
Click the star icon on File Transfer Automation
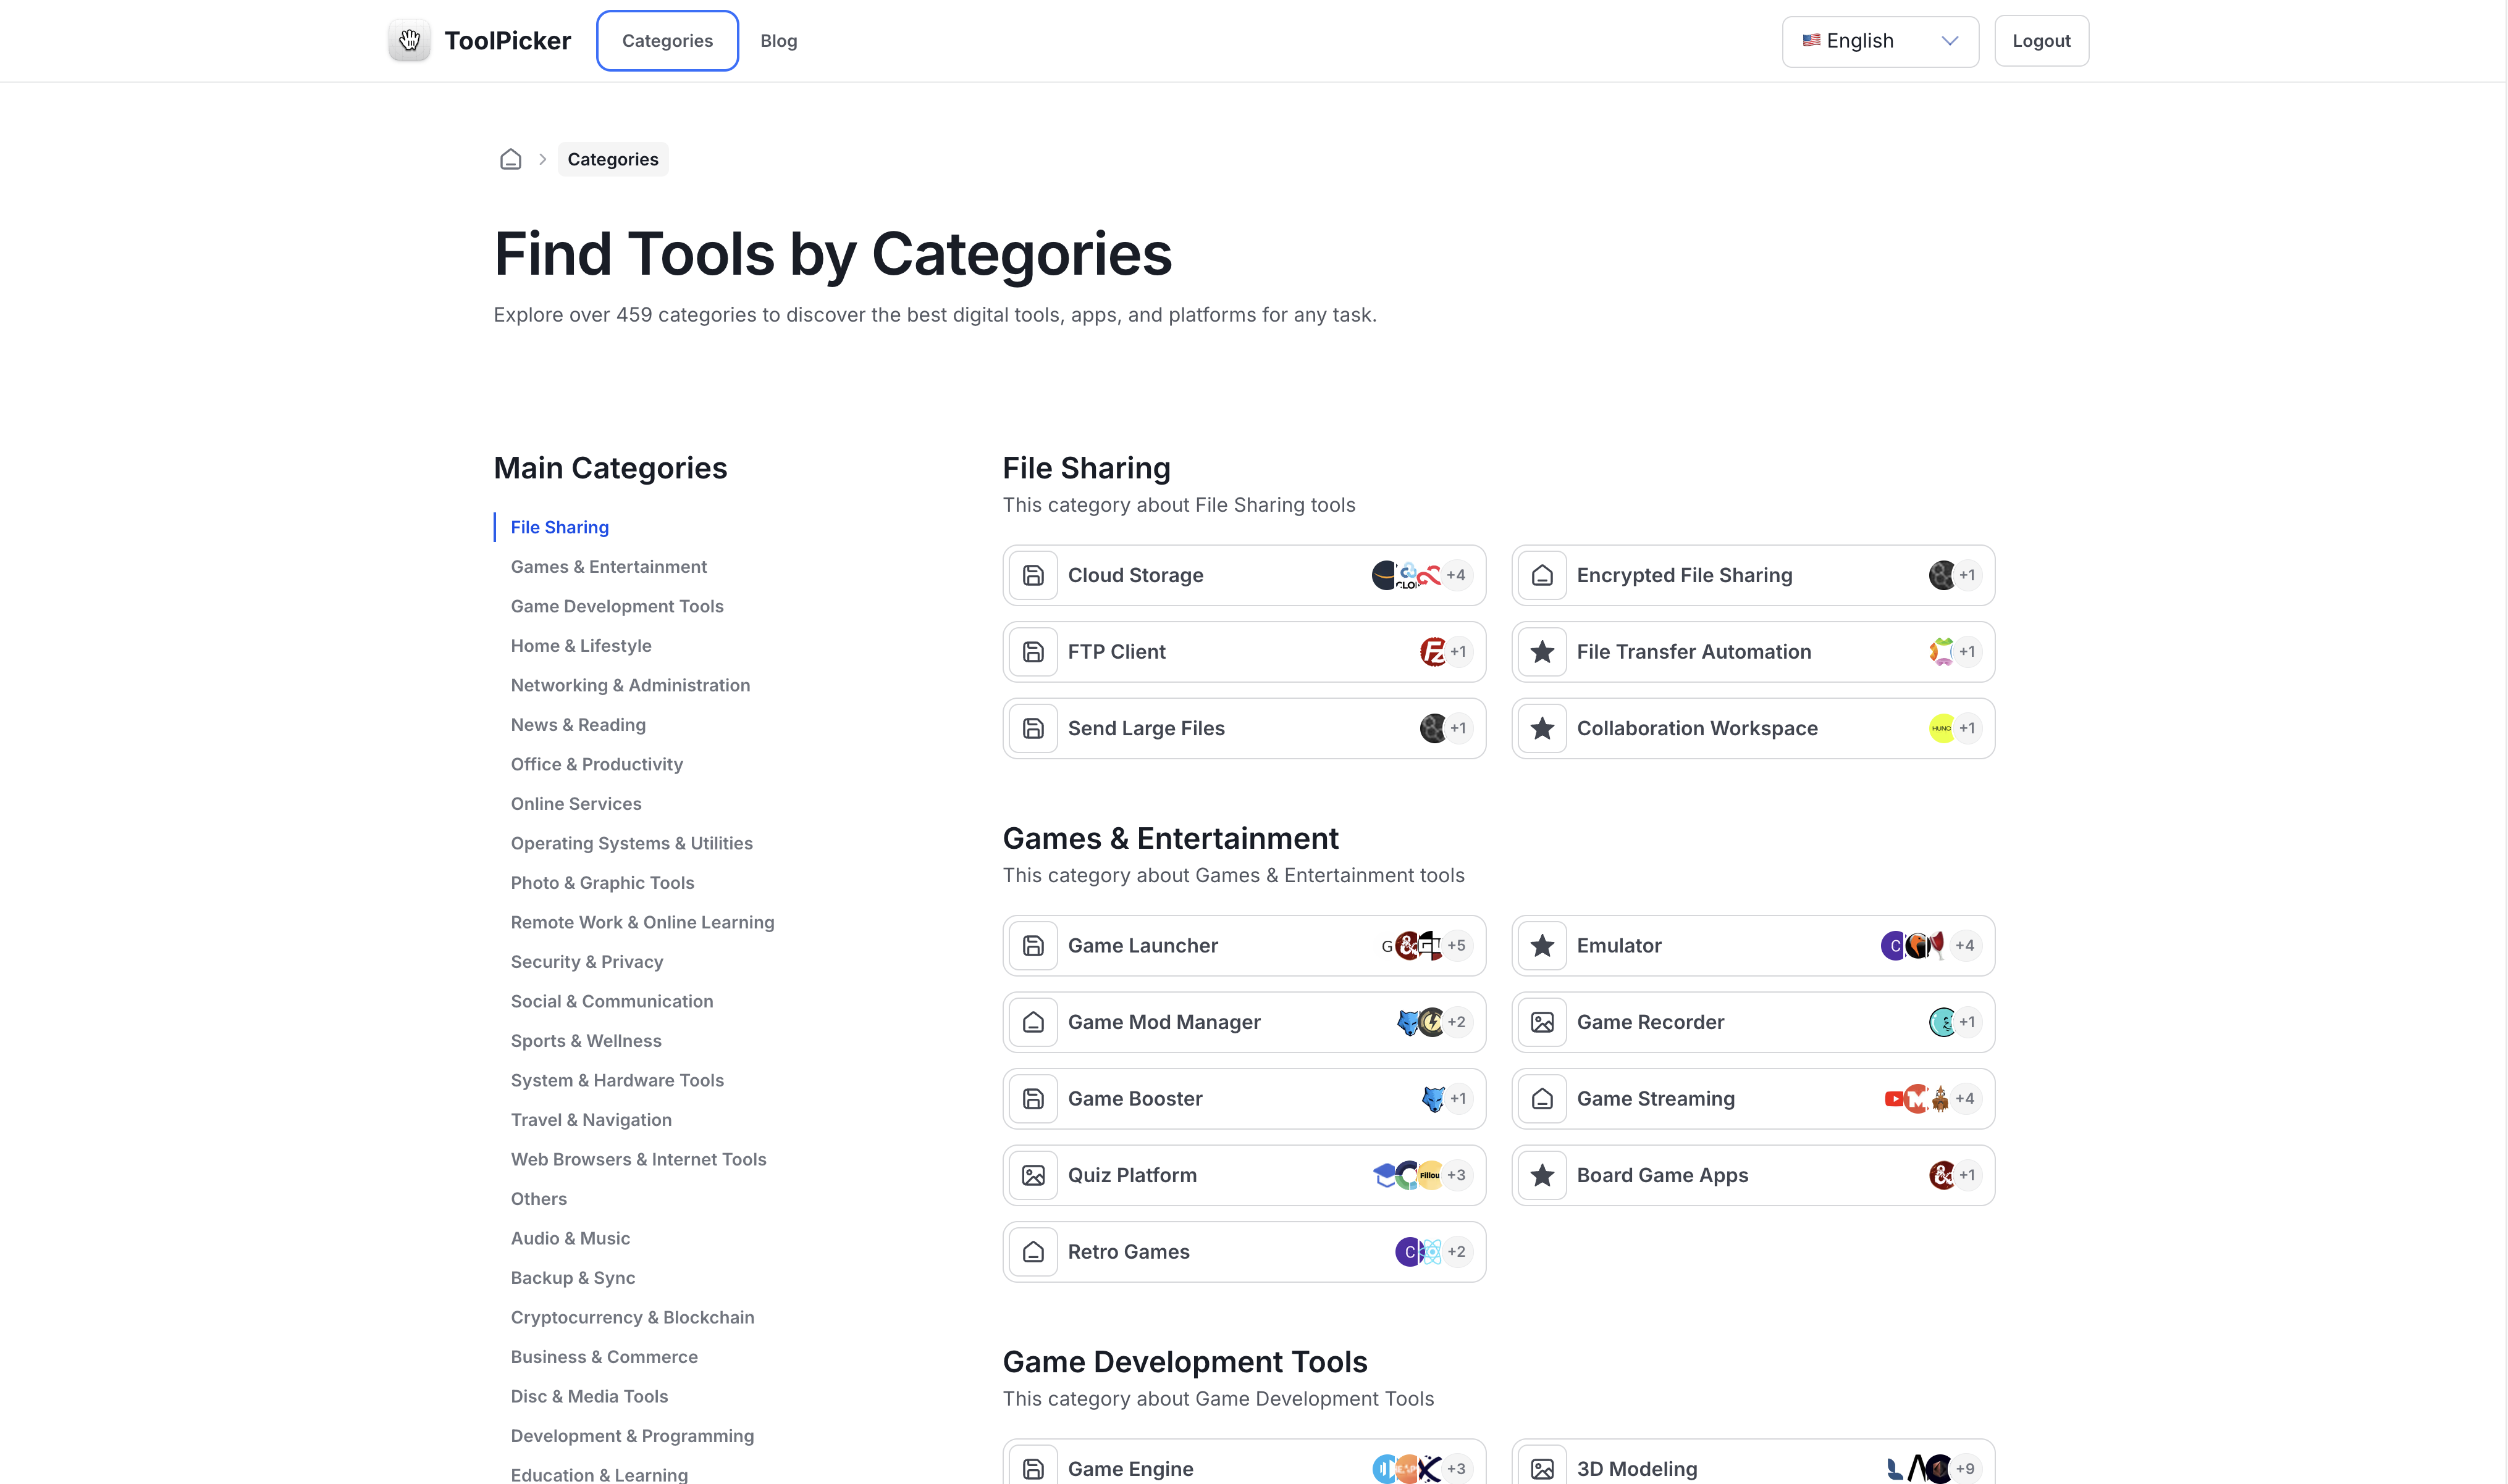[1542, 651]
